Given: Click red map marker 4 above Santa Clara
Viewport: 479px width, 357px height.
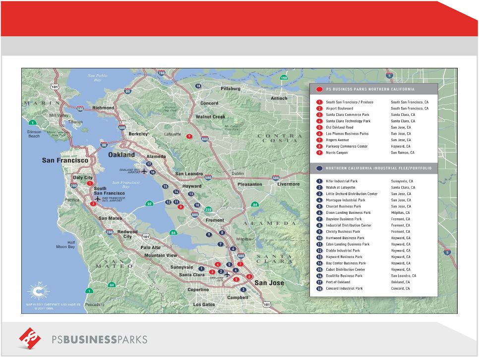Looking at the screenshot, I should tap(218, 264).
